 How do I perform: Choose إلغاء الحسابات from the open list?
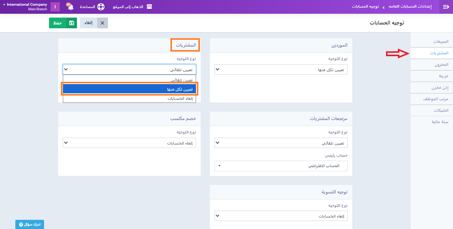(x=129, y=98)
